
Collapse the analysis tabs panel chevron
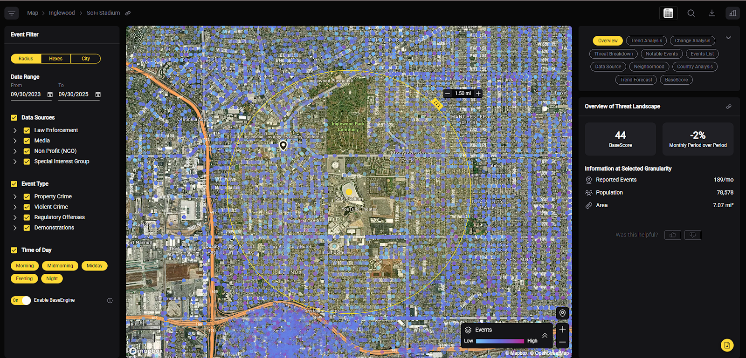tap(728, 38)
